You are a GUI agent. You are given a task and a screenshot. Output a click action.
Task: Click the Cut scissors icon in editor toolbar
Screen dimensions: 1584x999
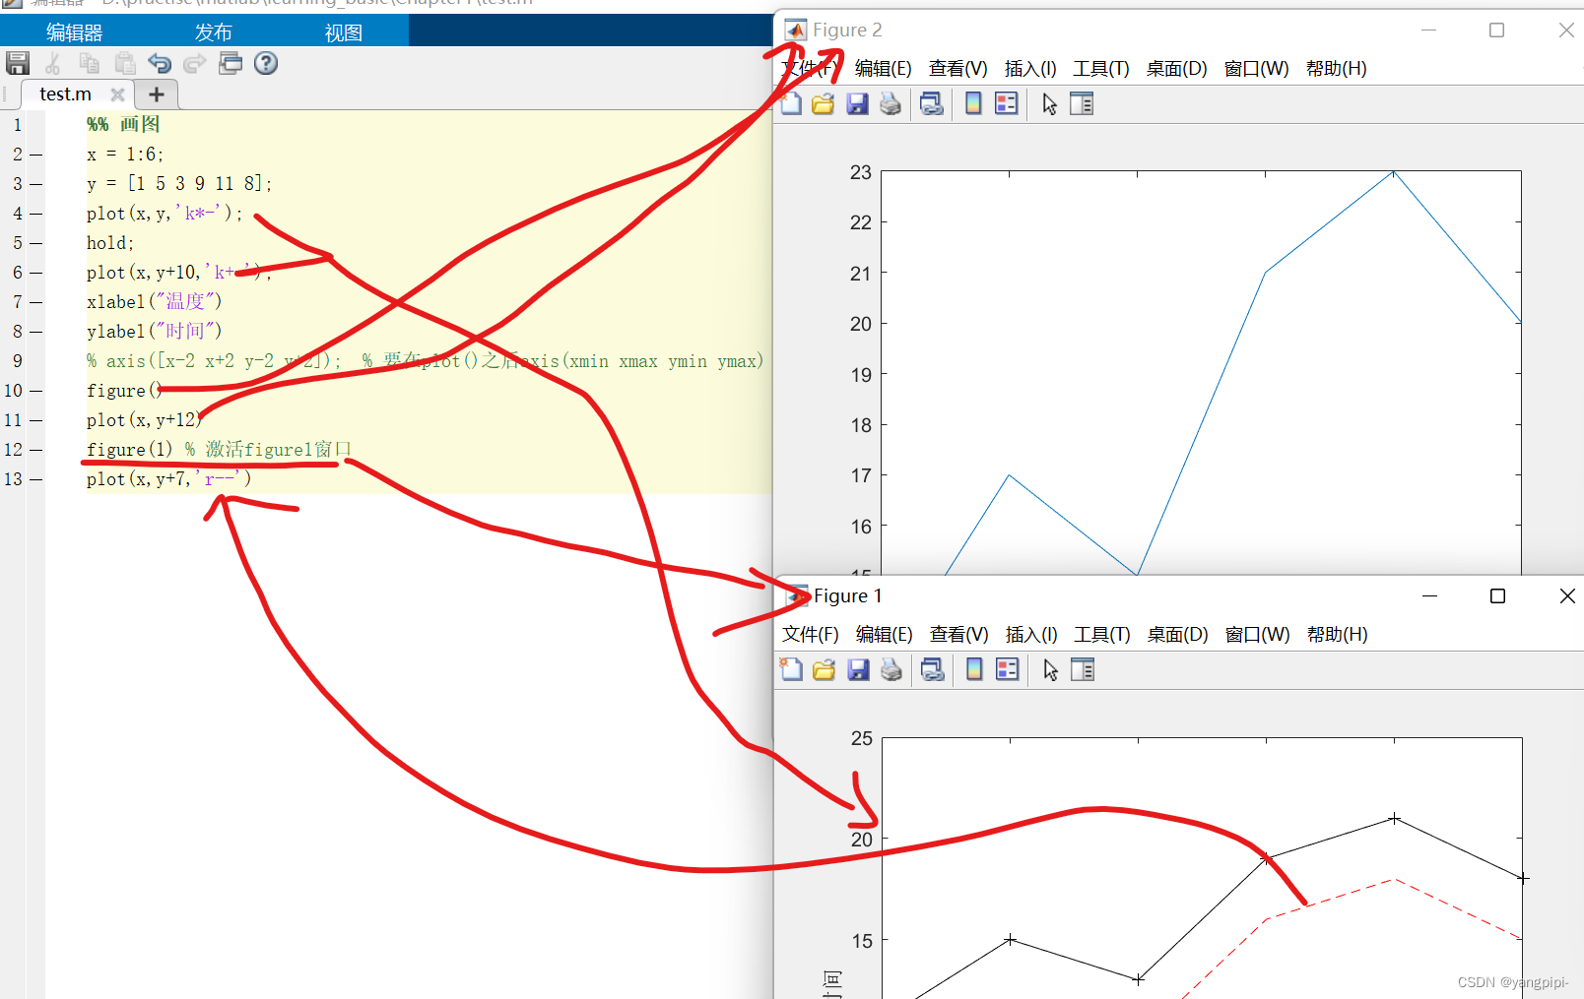(x=53, y=64)
